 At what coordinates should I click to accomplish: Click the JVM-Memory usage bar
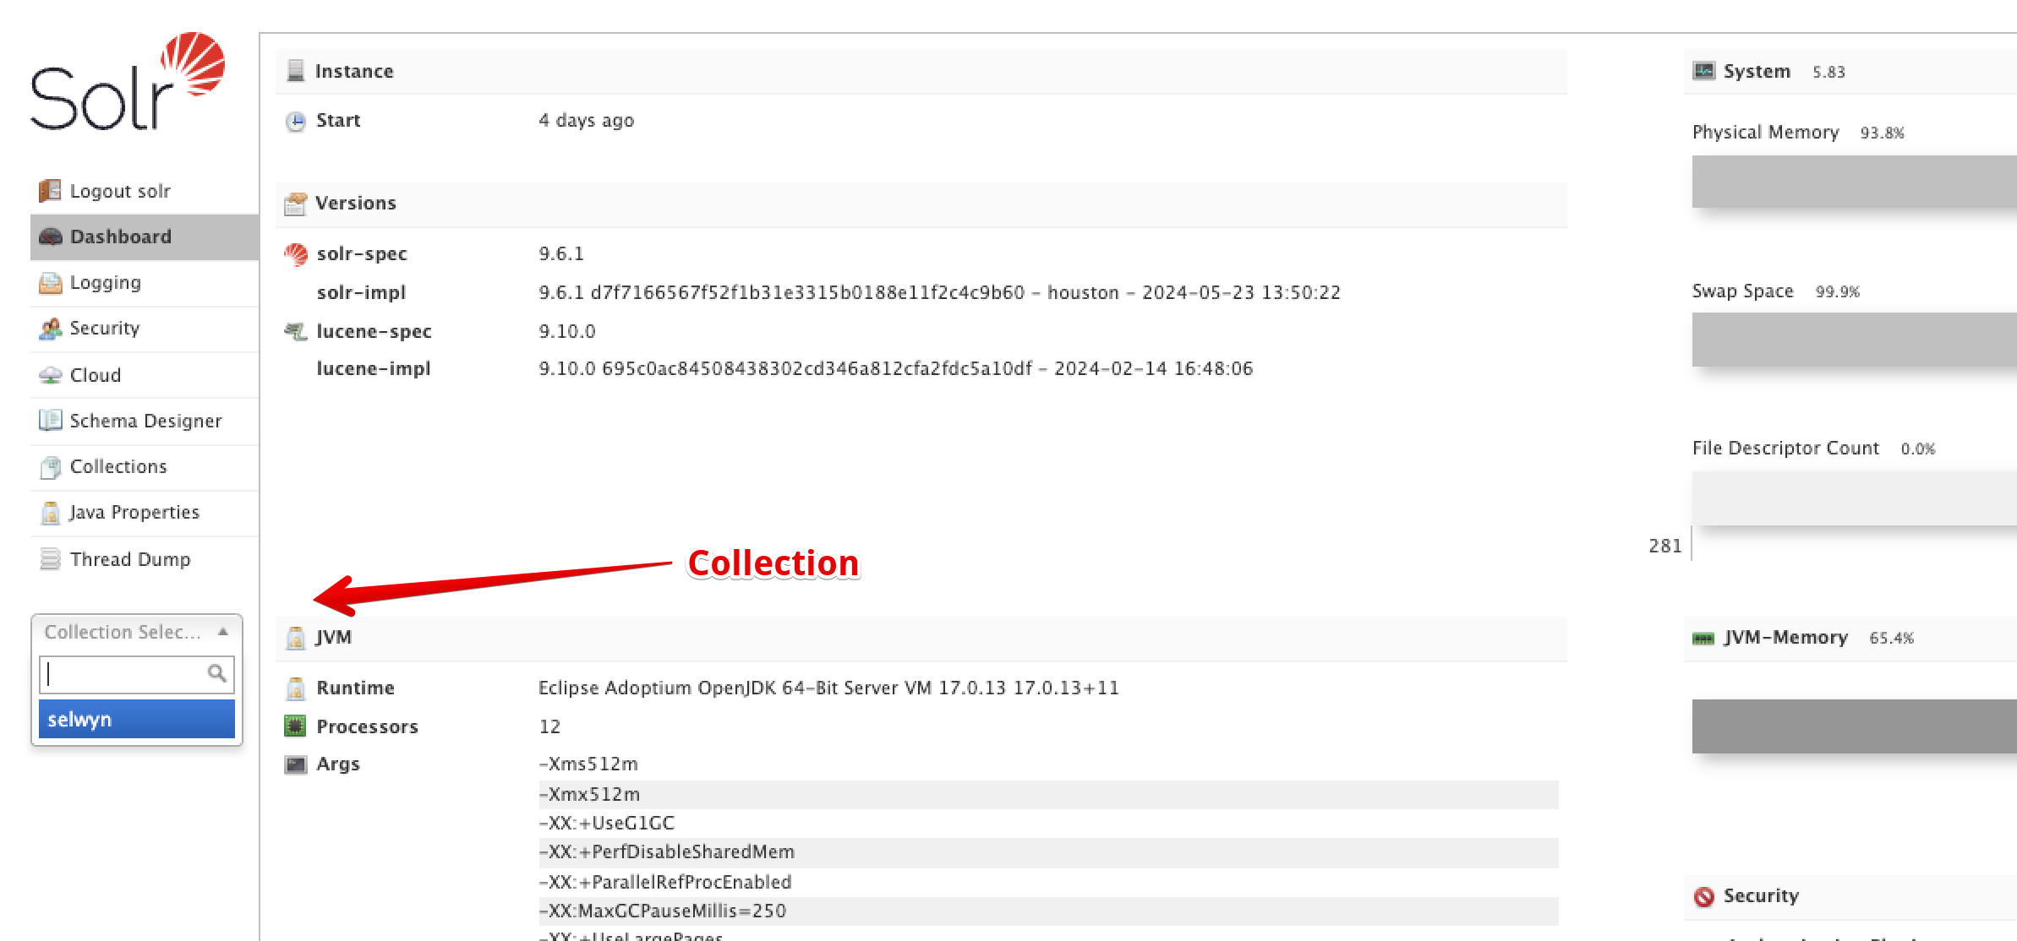(x=1854, y=726)
